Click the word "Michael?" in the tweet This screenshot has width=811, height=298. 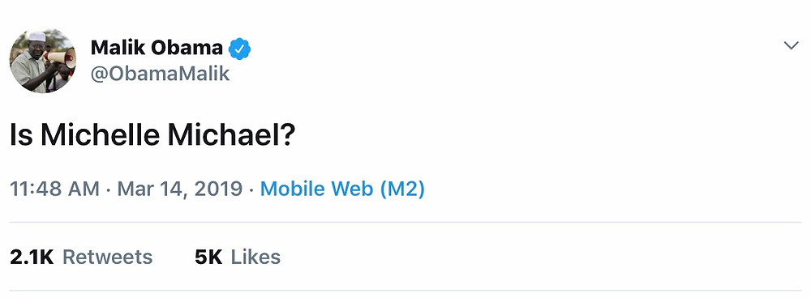tap(231, 134)
